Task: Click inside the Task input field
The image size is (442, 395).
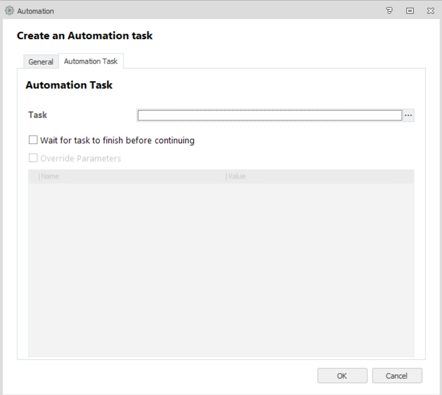Action: coord(269,115)
